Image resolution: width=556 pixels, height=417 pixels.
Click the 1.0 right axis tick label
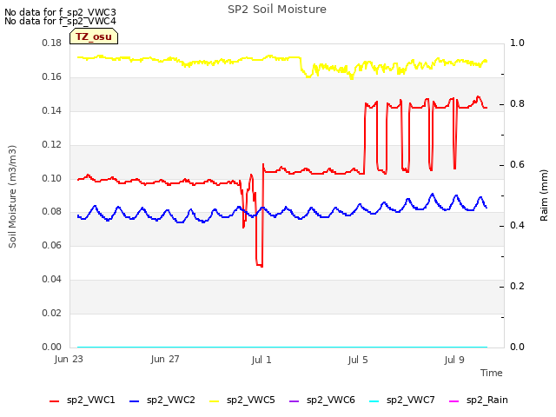click(x=517, y=43)
